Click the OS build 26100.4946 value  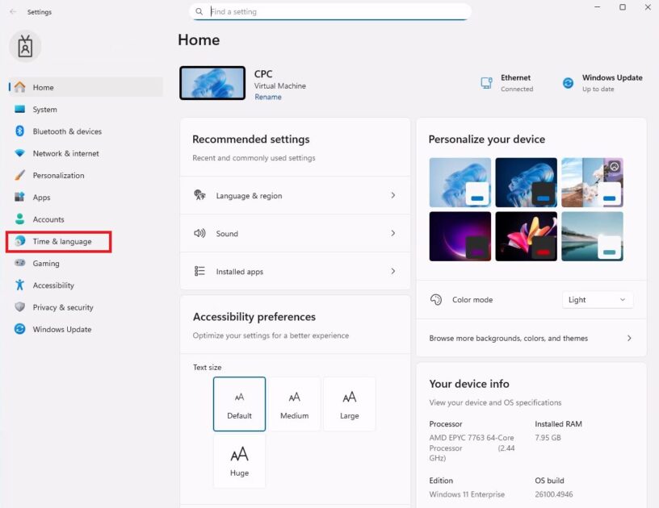(x=554, y=494)
